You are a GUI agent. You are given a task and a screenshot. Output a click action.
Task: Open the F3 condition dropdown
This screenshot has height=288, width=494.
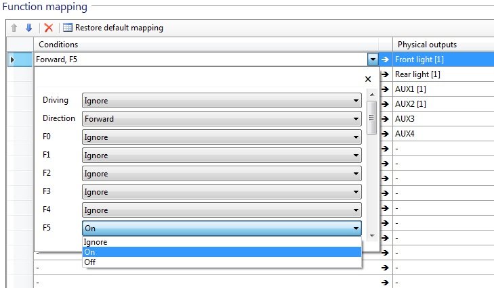[x=222, y=192]
